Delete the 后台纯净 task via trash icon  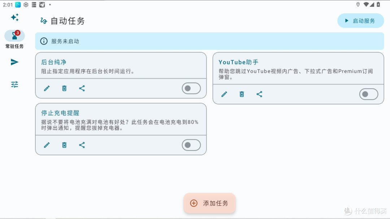coord(64,88)
